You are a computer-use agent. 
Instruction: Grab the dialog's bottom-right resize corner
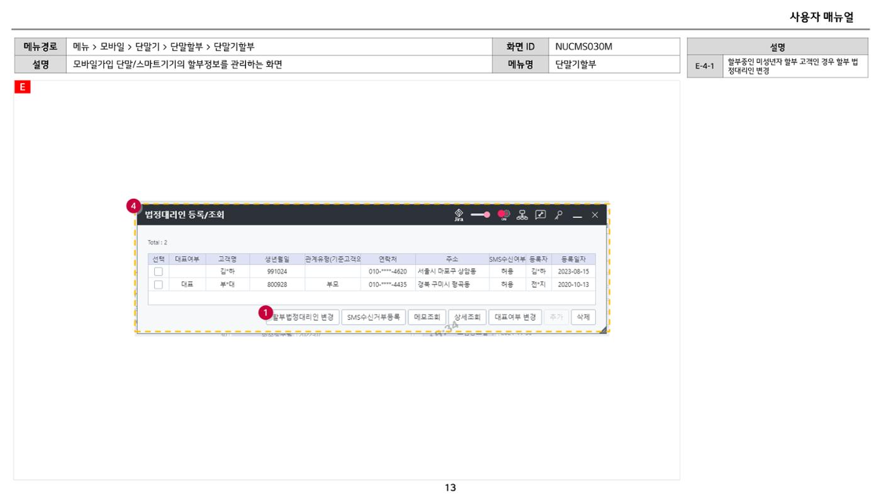[x=603, y=329]
